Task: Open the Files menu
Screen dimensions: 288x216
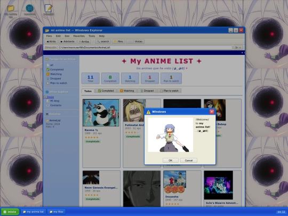Action: point(49,36)
